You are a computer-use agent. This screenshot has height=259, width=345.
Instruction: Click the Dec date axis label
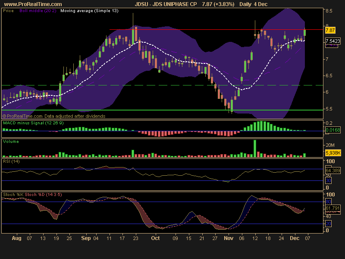(x=295, y=238)
